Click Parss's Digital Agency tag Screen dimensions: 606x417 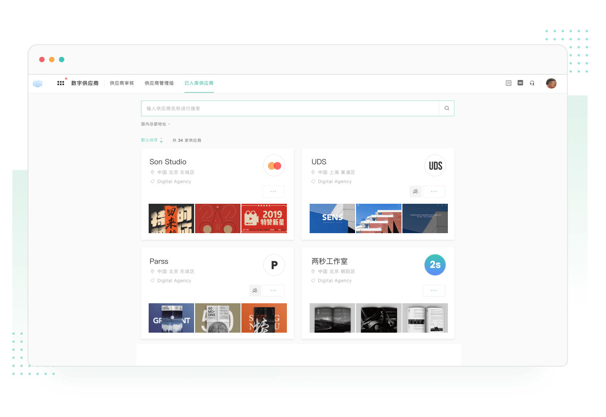click(x=174, y=281)
